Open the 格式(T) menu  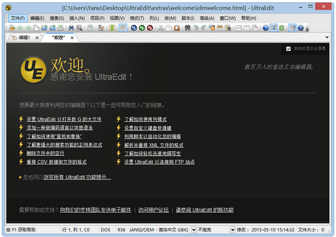click(137, 18)
